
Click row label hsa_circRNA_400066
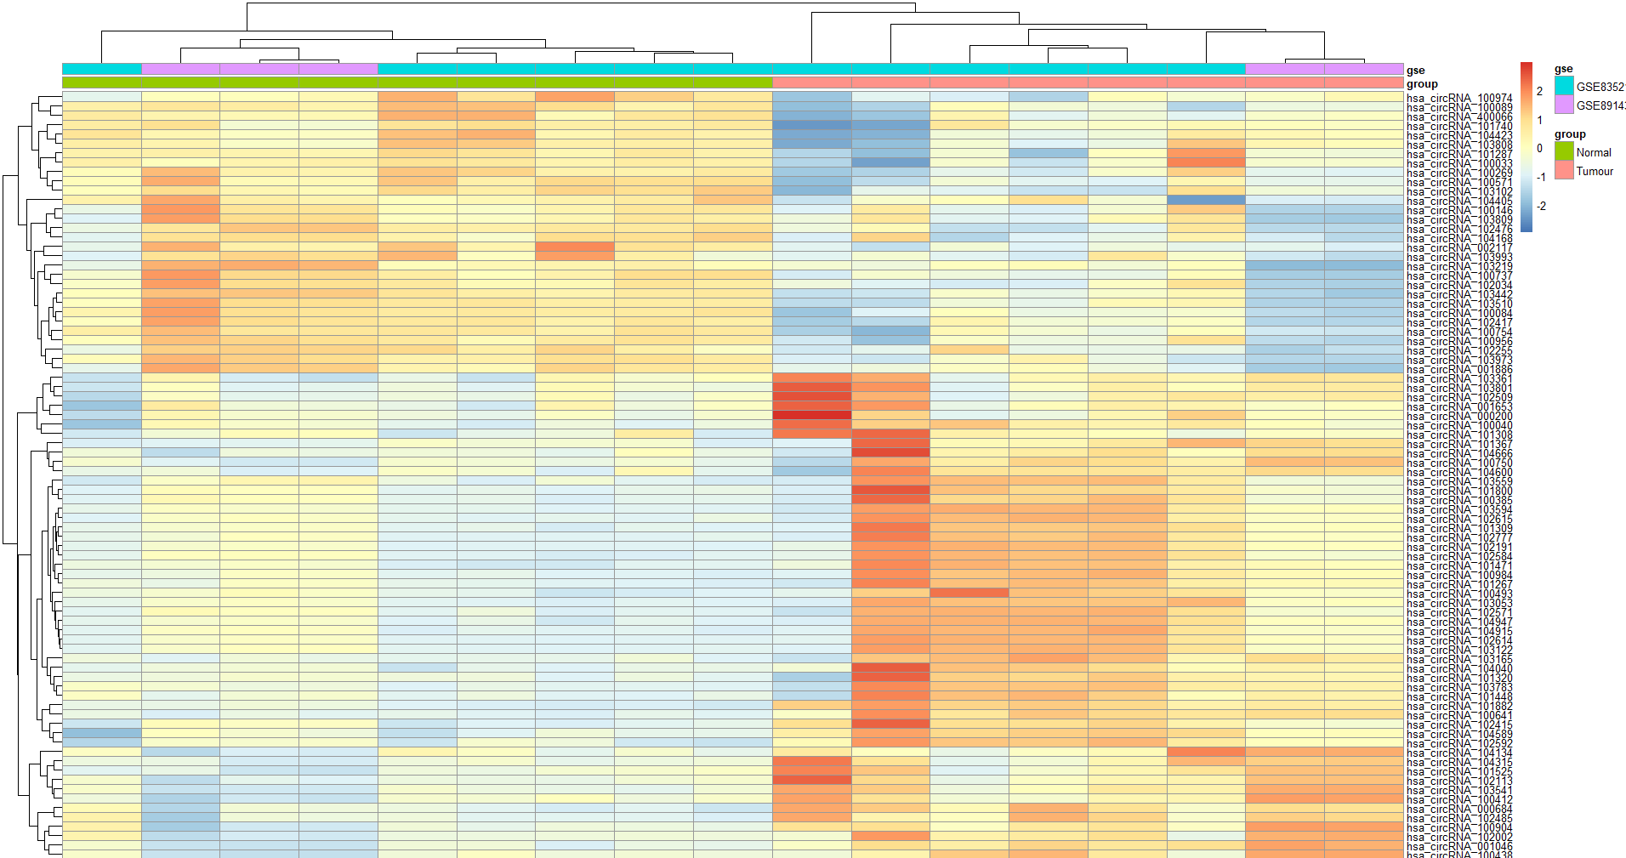point(1459,117)
